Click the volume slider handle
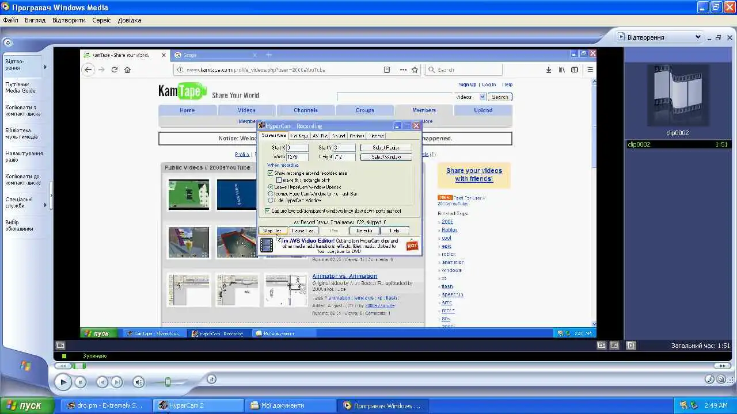The width and height of the screenshot is (737, 414). (168, 382)
